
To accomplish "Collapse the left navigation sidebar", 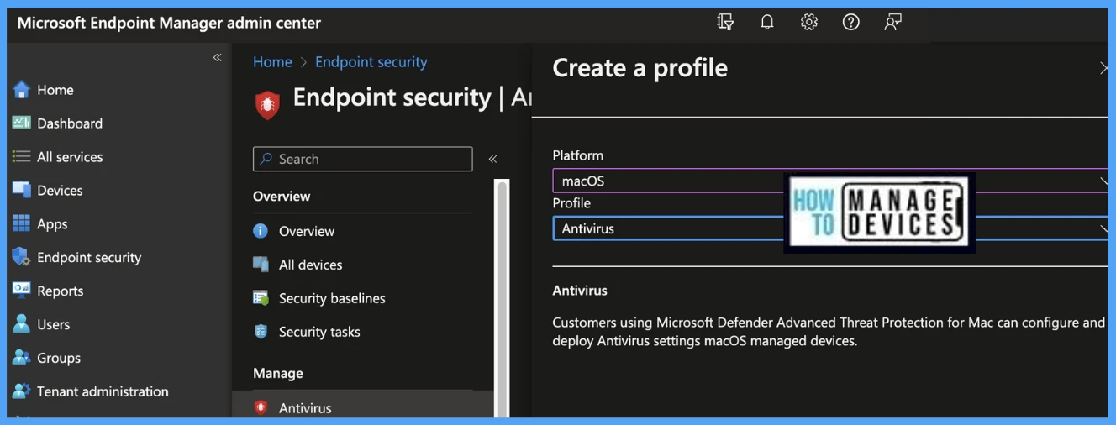I will click(217, 58).
